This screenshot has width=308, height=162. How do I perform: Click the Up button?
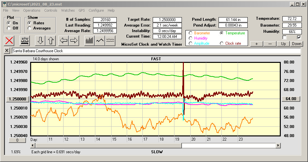[283, 44]
